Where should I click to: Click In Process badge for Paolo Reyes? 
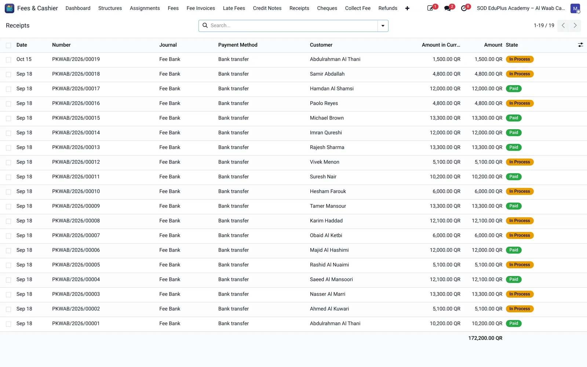tap(519, 103)
